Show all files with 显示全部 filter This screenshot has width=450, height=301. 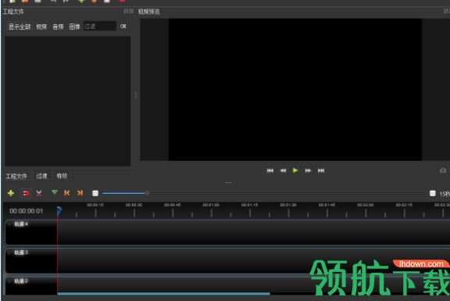click(x=20, y=27)
